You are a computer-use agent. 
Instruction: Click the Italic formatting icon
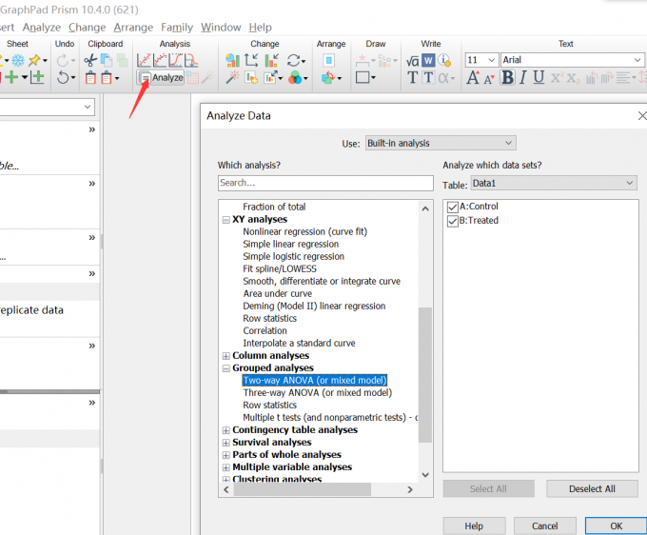click(523, 78)
